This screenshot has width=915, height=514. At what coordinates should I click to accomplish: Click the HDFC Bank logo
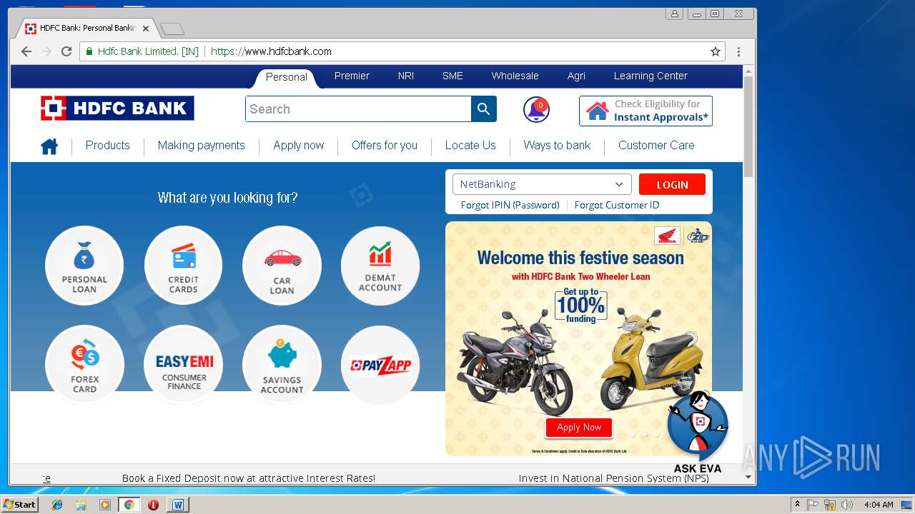click(117, 109)
